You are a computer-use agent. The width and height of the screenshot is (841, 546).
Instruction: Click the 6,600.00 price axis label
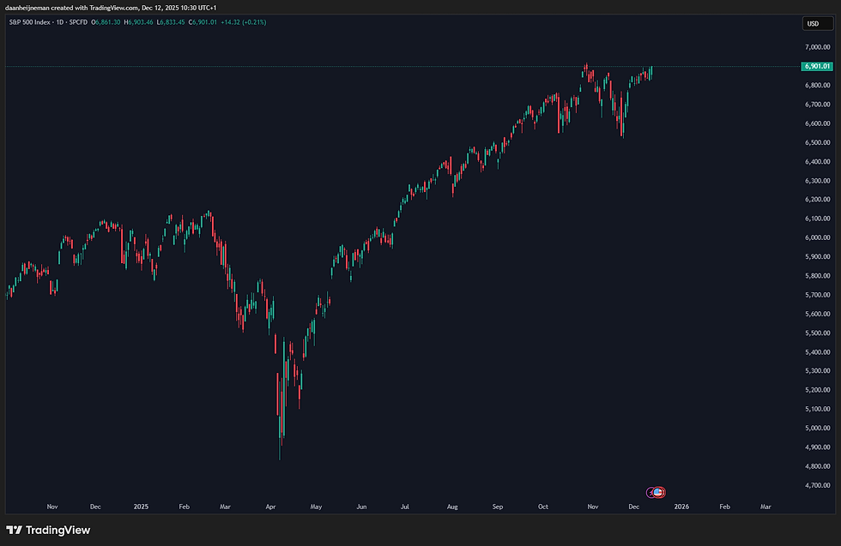[x=817, y=123]
